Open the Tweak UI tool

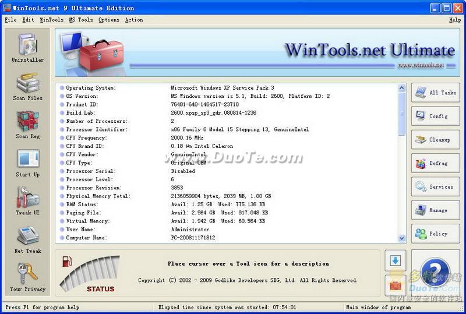pyautogui.click(x=27, y=201)
